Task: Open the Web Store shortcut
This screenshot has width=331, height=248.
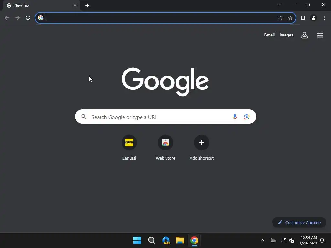Action: [x=165, y=148]
